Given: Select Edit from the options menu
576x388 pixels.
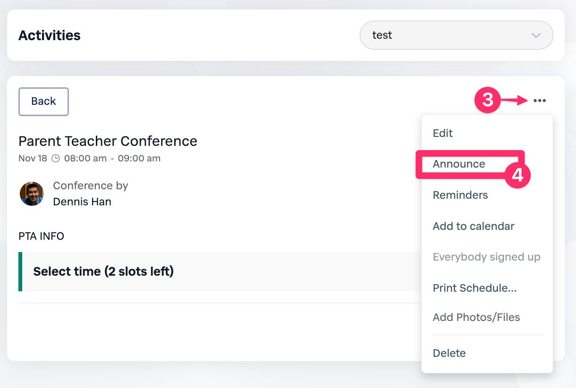Looking at the screenshot, I should (443, 133).
